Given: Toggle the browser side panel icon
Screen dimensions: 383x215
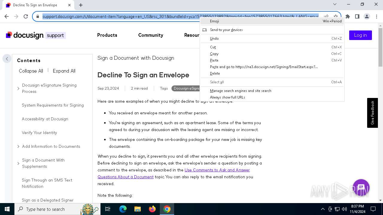Looking at the screenshot, I should pos(357,16).
